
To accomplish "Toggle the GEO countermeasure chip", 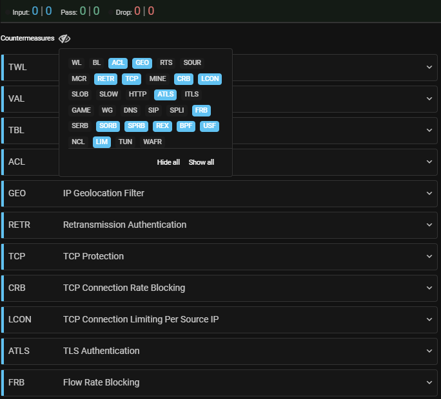I will pos(142,63).
